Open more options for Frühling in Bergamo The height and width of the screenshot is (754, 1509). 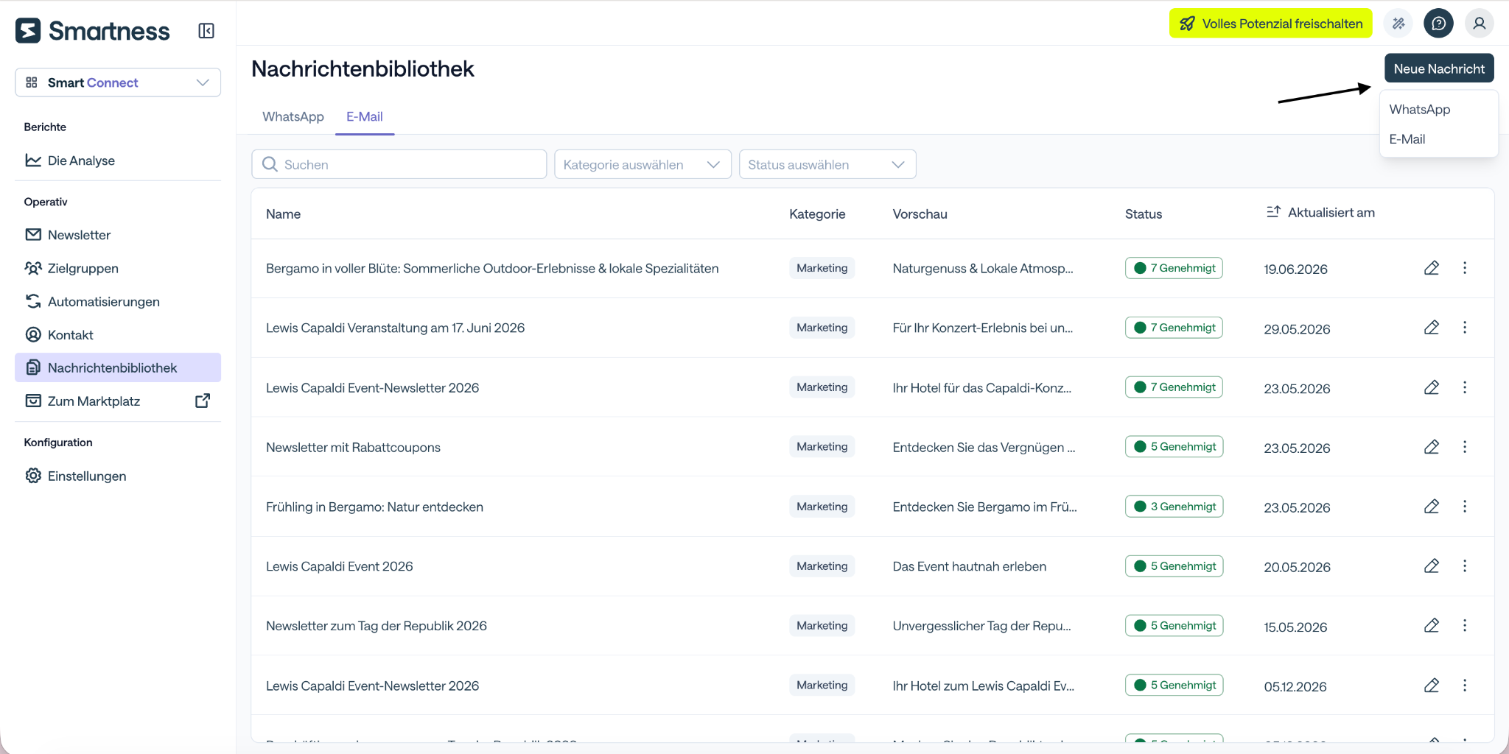point(1465,507)
